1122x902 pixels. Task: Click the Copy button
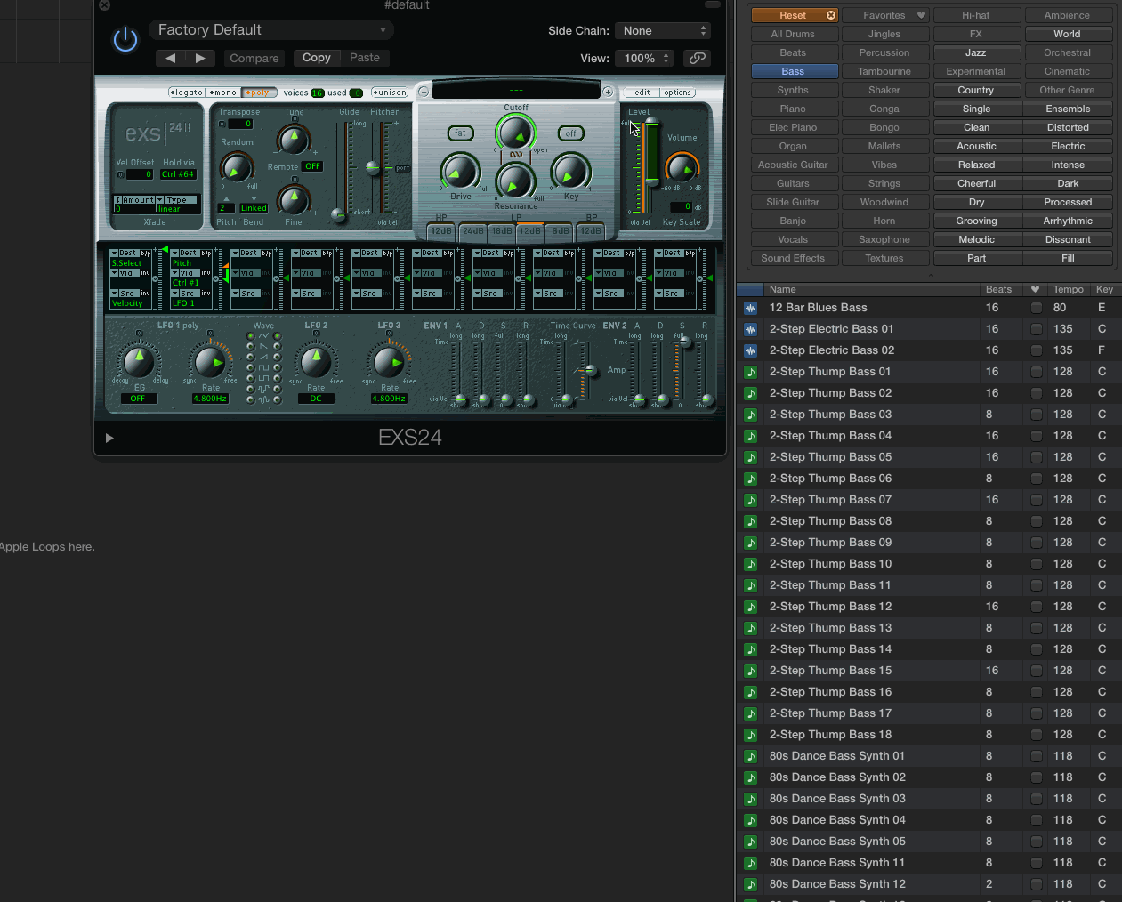click(316, 58)
